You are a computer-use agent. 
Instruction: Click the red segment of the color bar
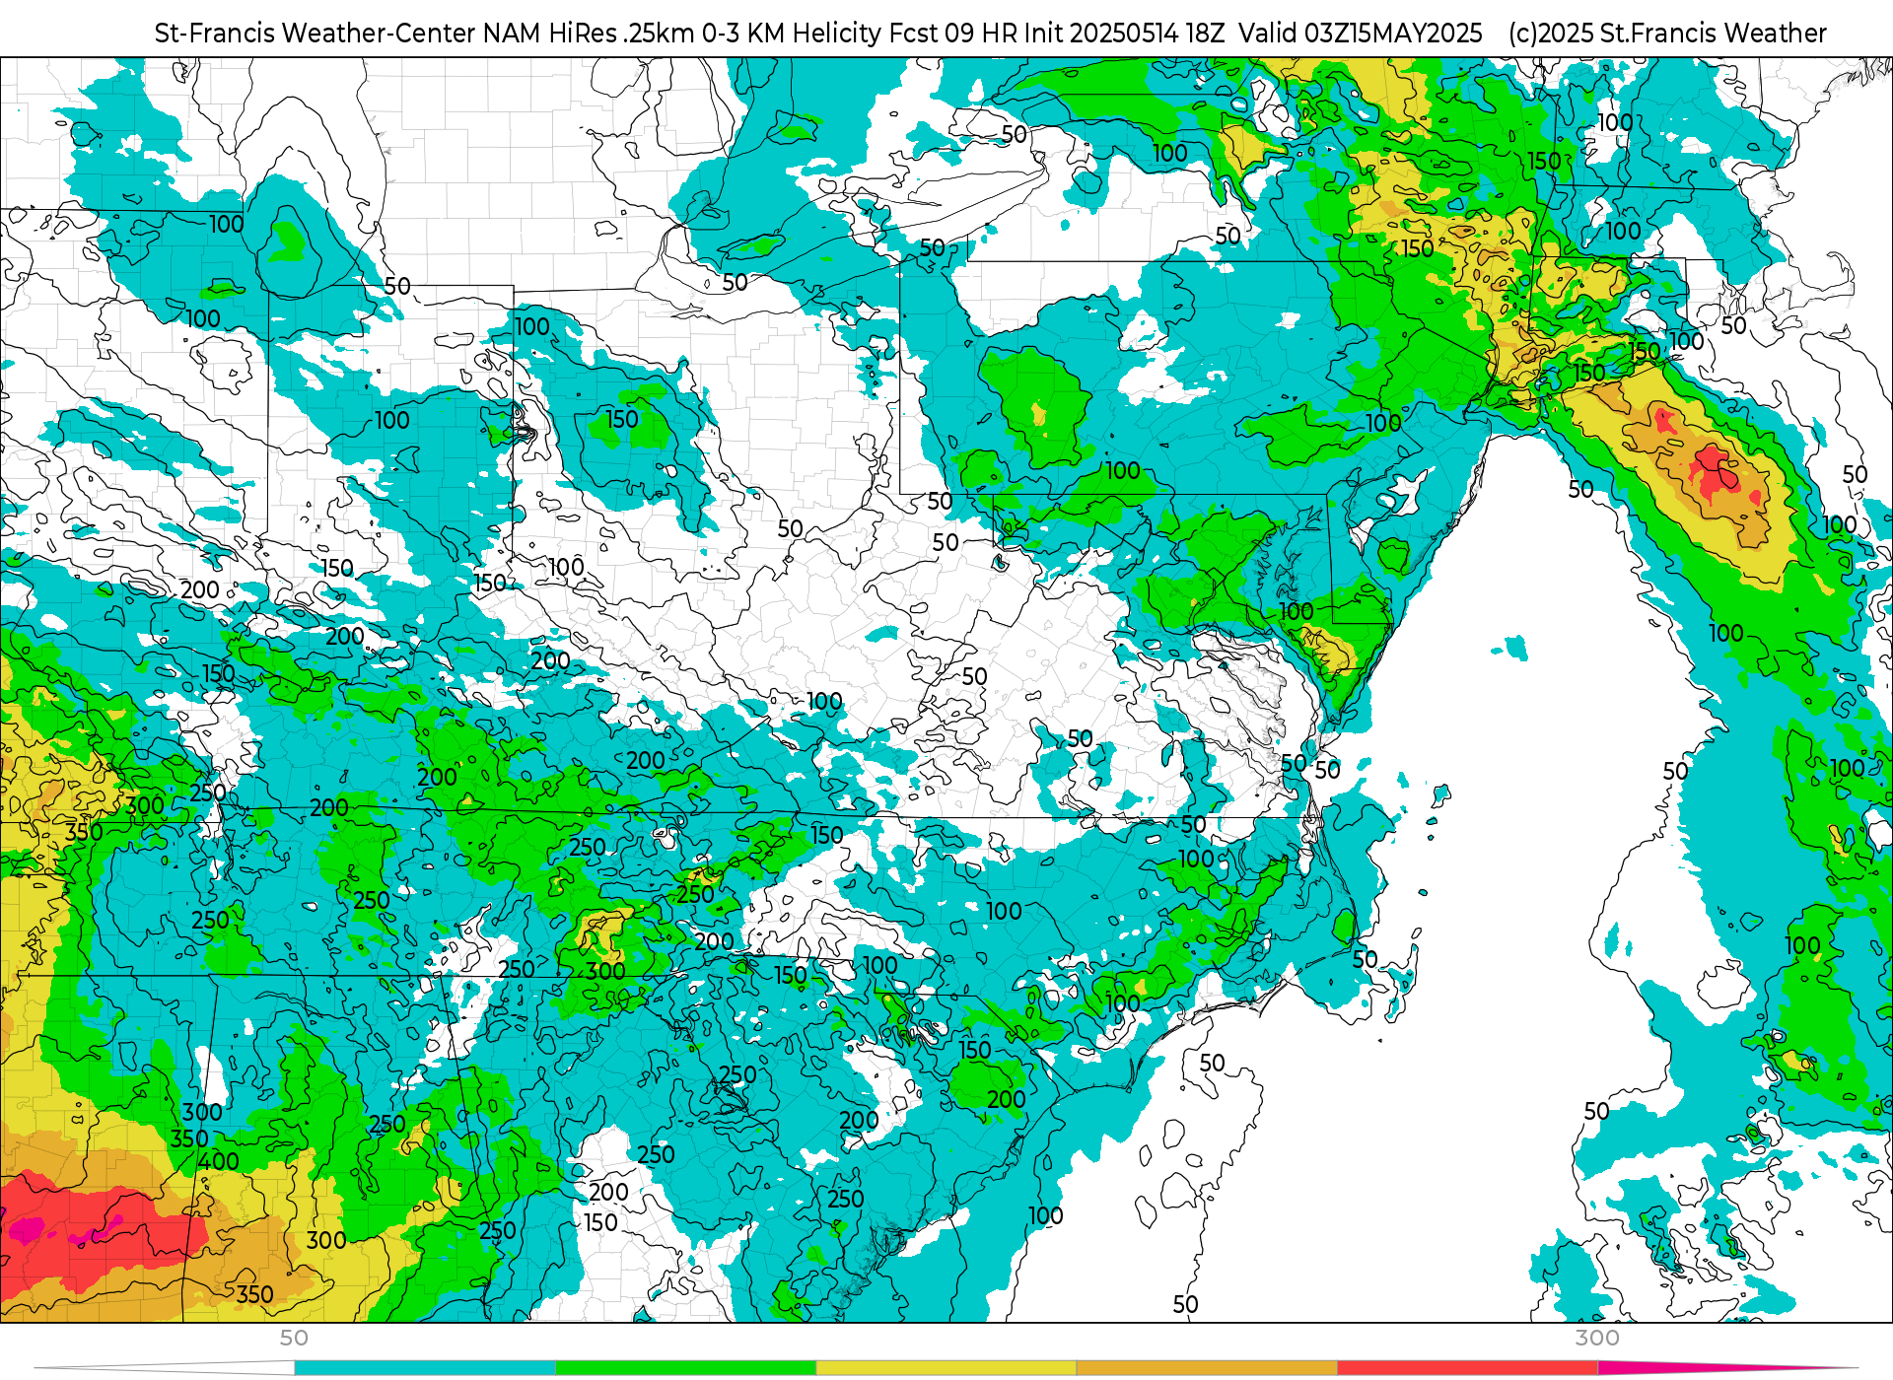pos(1468,1368)
